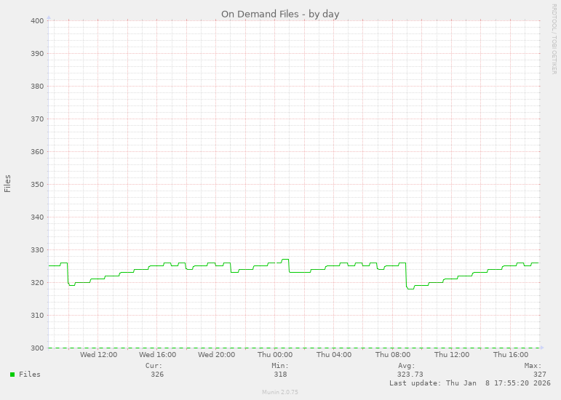The width and height of the screenshot is (561, 400).
Task: Click the maximum value '327'
Action: (x=539, y=375)
